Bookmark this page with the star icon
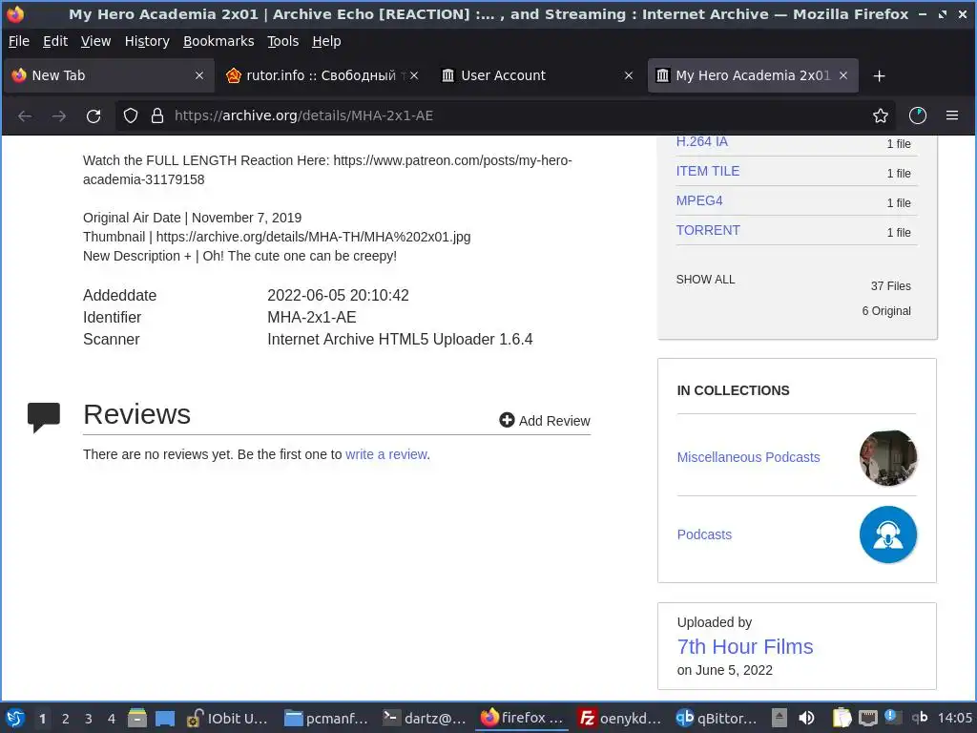 point(881,115)
